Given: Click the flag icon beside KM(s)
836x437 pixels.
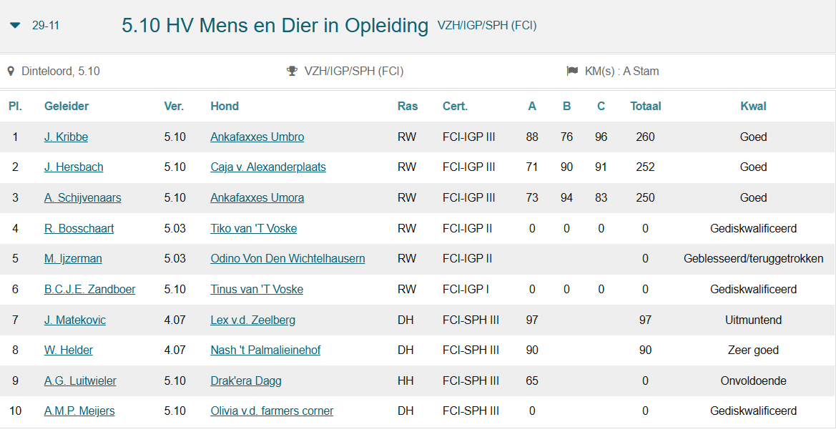Looking at the screenshot, I should [x=572, y=72].
